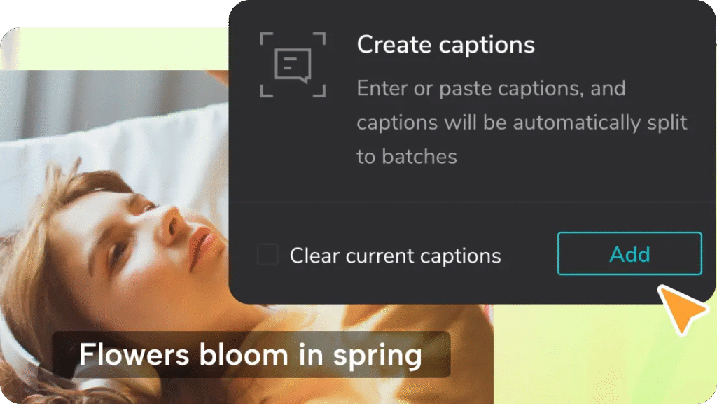Viewport: 717px width, 404px height.
Task: Tick the Clear current captions checkbox
Action: (267, 255)
